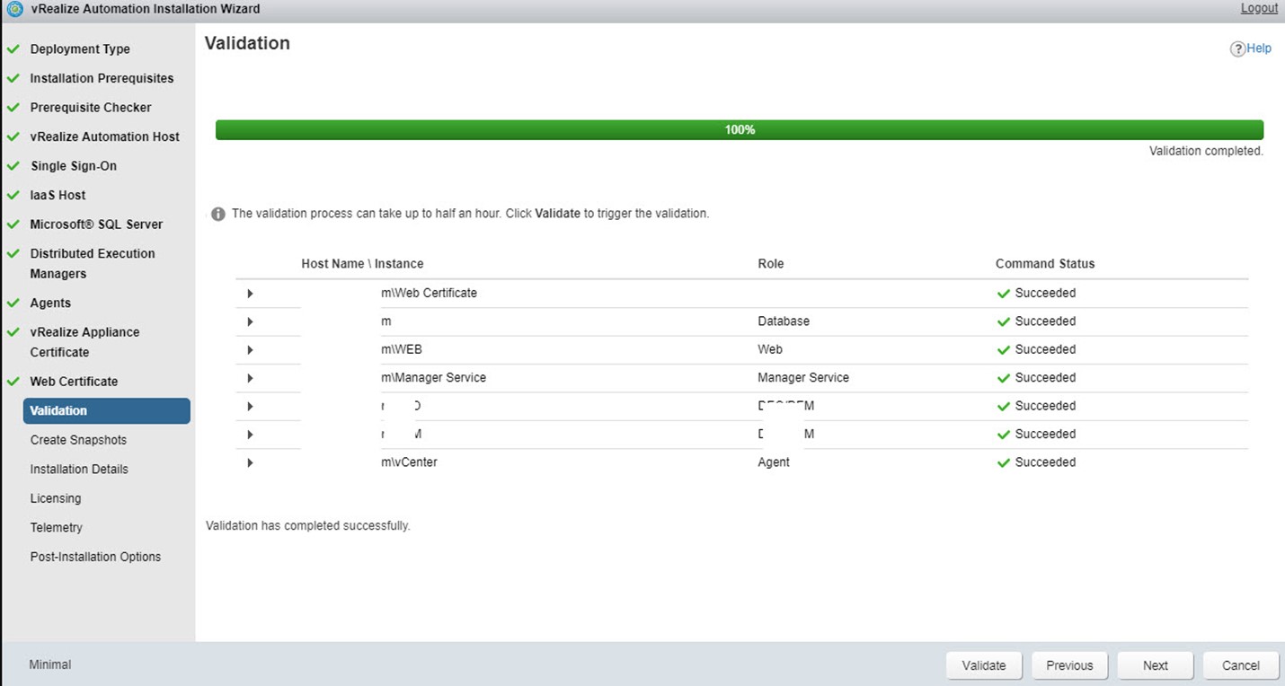Click the Validation page heading
This screenshot has width=1285, height=686.
[x=247, y=43]
